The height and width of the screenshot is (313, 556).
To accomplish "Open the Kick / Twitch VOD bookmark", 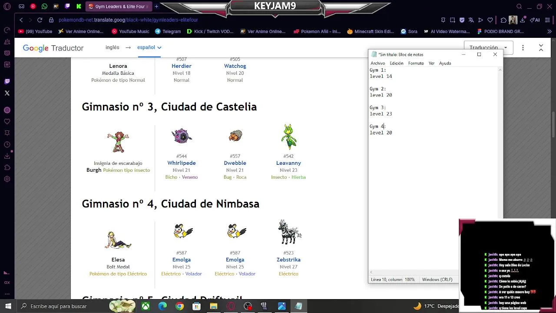I will [x=210, y=31].
